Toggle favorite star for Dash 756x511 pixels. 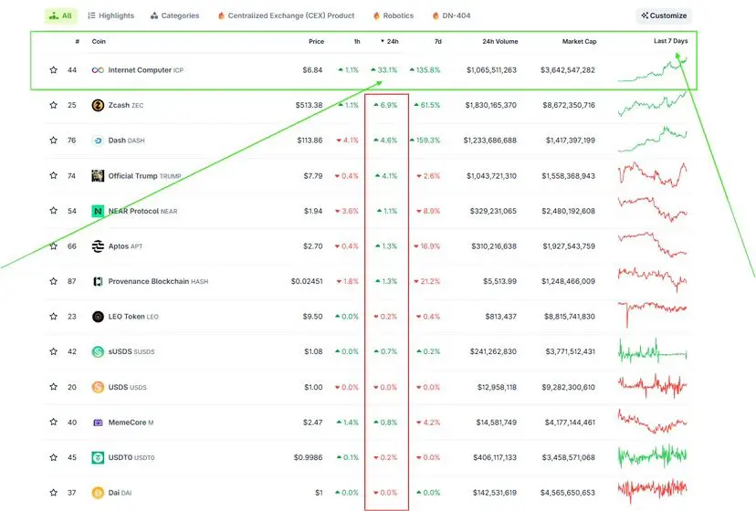(54, 141)
